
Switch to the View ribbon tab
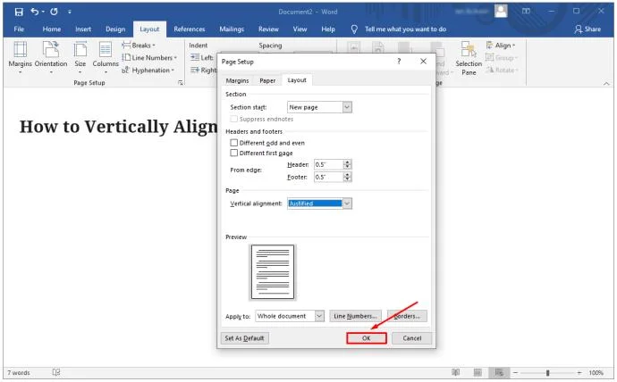pyautogui.click(x=300, y=29)
